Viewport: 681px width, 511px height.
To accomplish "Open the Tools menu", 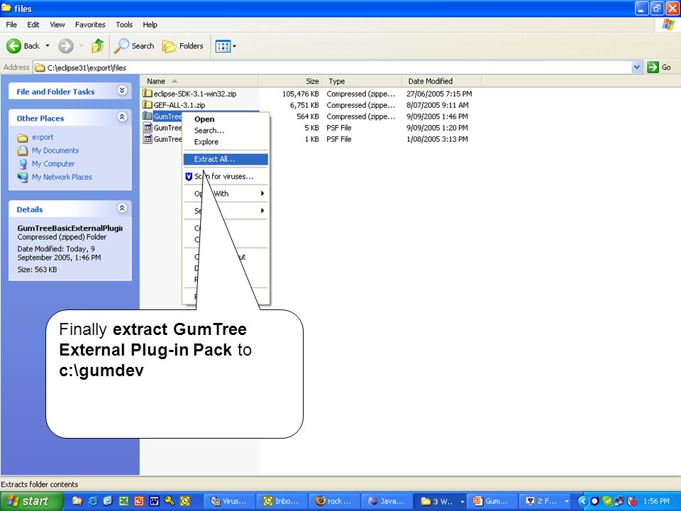I will [x=123, y=25].
